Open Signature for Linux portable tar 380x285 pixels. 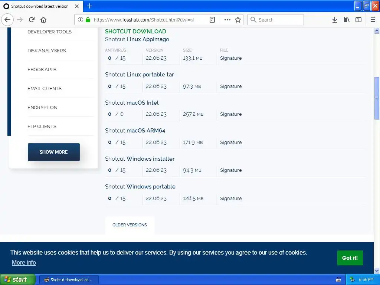click(231, 86)
